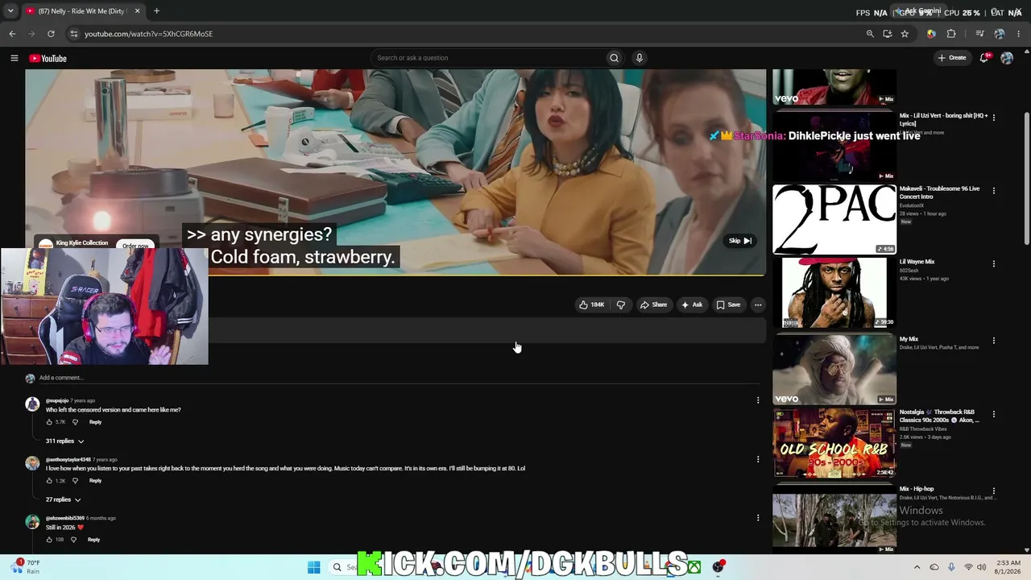This screenshot has width=1031, height=580.
Task: Open the My Mix thumbnail
Action: pyautogui.click(x=834, y=370)
